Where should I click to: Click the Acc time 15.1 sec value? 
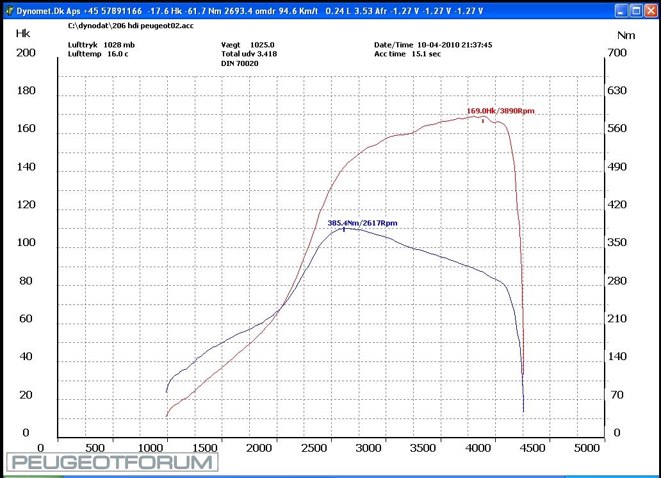point(407,54)
